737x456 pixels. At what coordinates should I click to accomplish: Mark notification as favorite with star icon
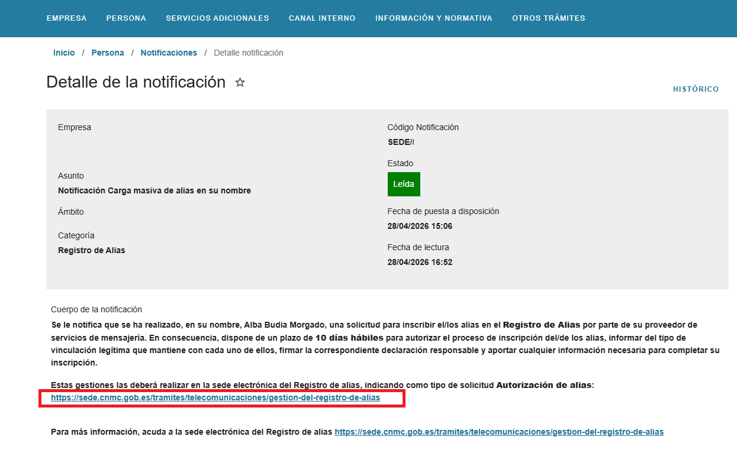click(240, 82)
